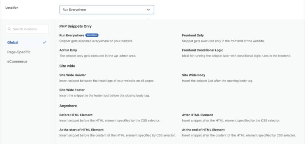Choose After HTML Element location
This screenshot has width=305, height=144.
point(197,115)
